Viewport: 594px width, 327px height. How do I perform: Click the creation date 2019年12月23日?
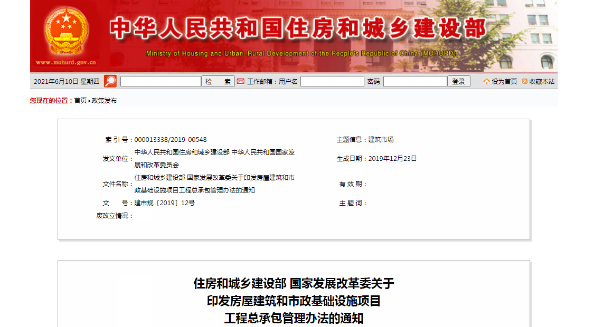tap(392, 159)
